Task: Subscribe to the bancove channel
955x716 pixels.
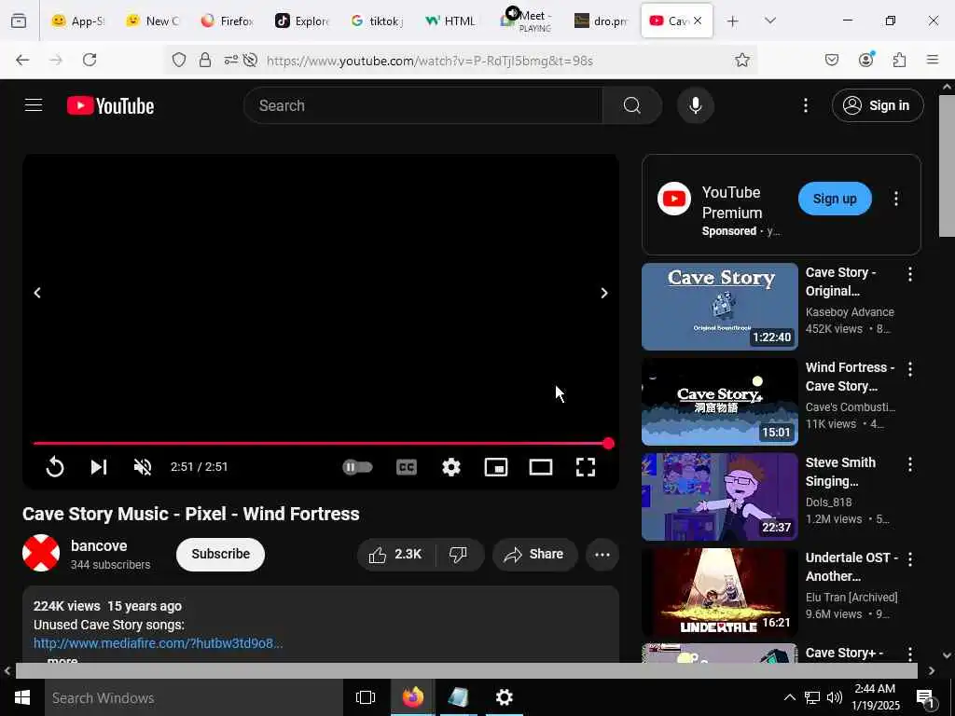Action: pyautogui.click(x=220, y=554)
